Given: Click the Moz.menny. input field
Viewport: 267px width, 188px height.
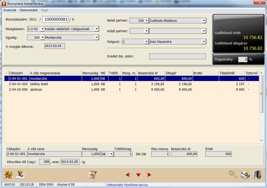Looking at the screenshot, I should (160, 154).
